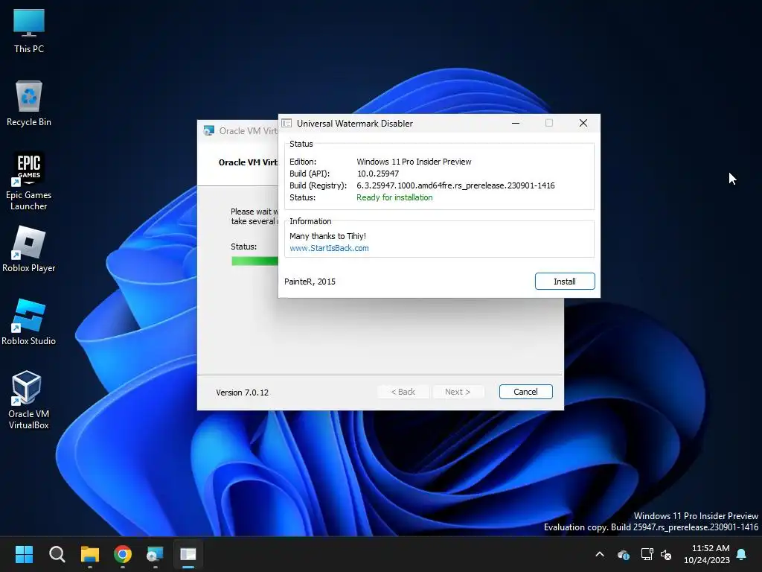This screenshot has width=762, height=572.
Task: Click the maximize button of Watermark Disabler
Action: (549, 123)
